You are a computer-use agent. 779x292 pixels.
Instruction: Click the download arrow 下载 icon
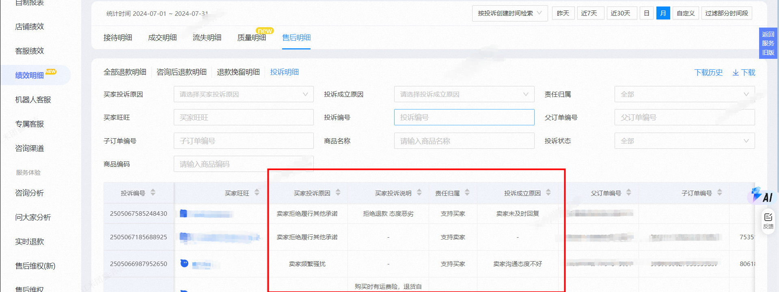pos(744,73)
